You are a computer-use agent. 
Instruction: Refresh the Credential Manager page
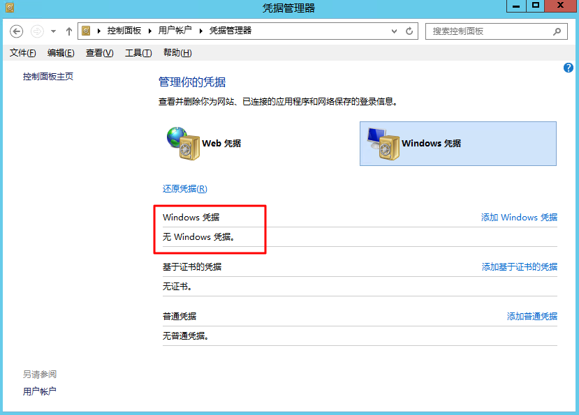(x=409, y=31)
